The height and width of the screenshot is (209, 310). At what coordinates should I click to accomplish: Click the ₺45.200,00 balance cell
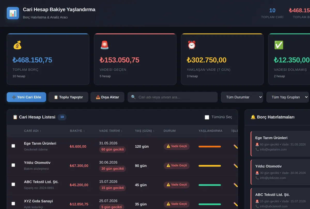pos(79,185)
